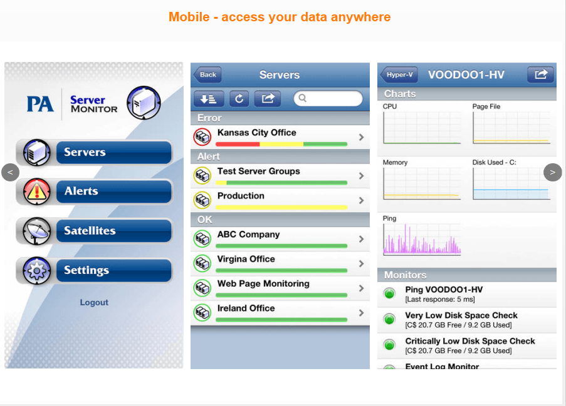This screenshot has width=566, height=406.
Task: Tap the Hyper-V back button
Action: (399, 74)
